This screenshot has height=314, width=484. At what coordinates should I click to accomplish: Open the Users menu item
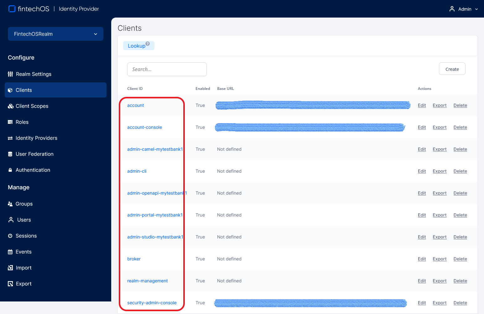coord(24,220)
